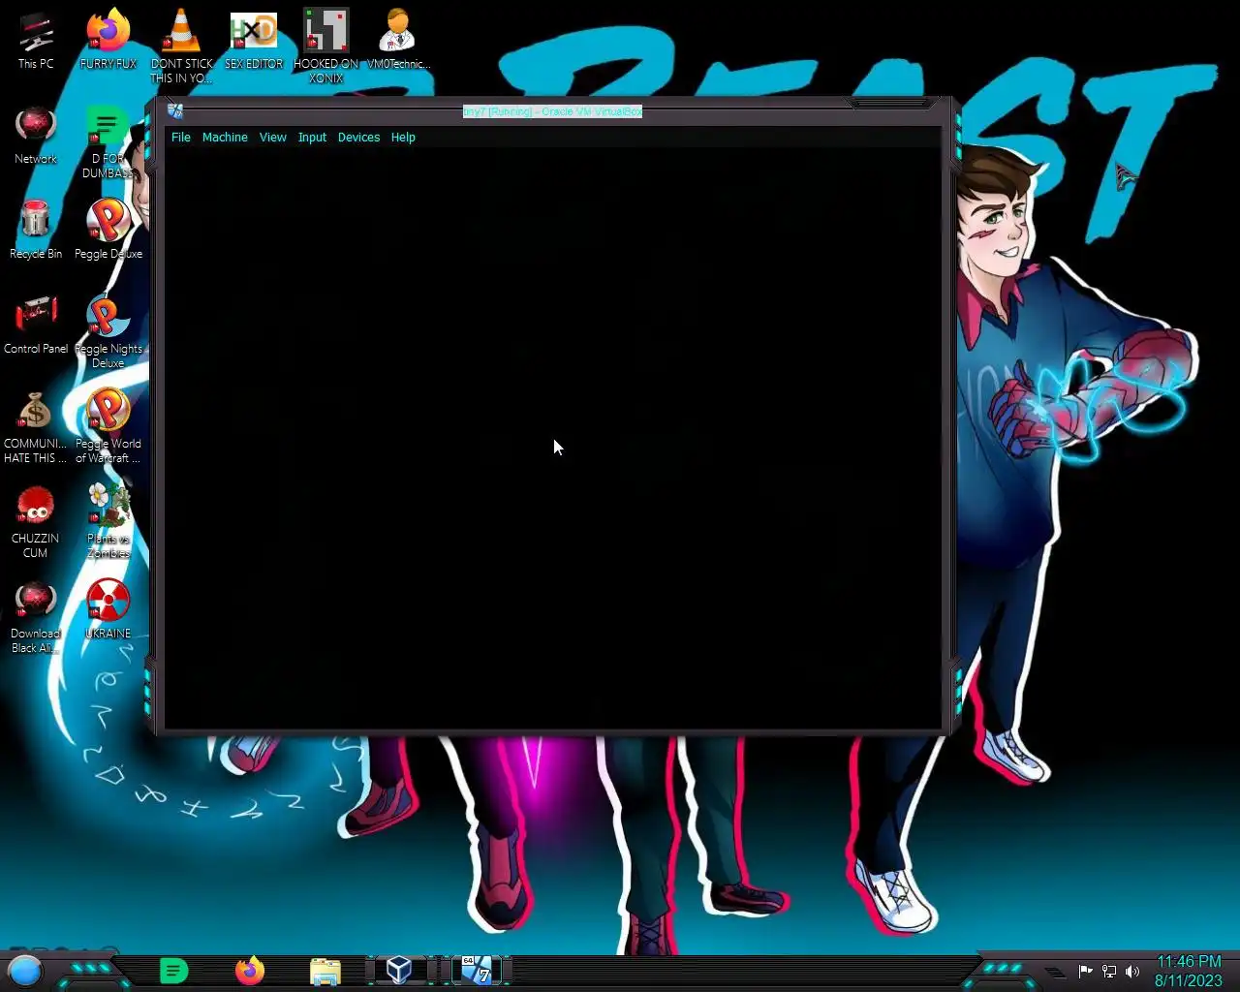
Task: Click inside the black VM display area
Action: pyautogui.click(x=552, y=438)
